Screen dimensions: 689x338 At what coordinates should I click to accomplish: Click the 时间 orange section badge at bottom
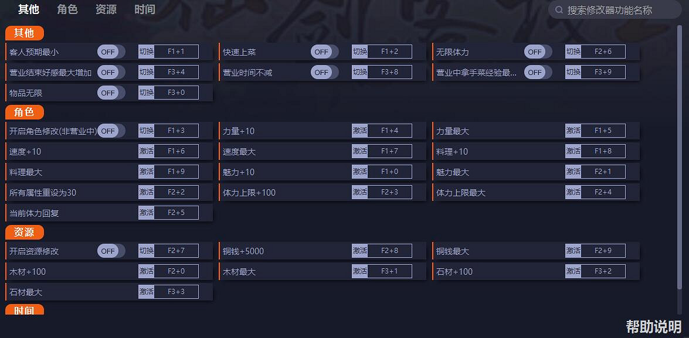(x=24, y=311)
